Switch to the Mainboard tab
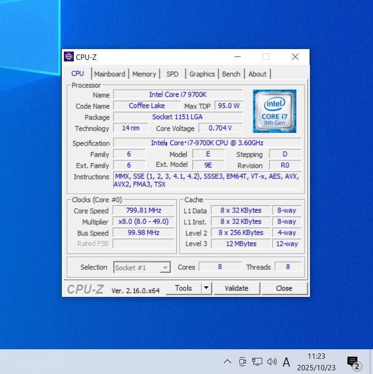 (x=110, y=74)
